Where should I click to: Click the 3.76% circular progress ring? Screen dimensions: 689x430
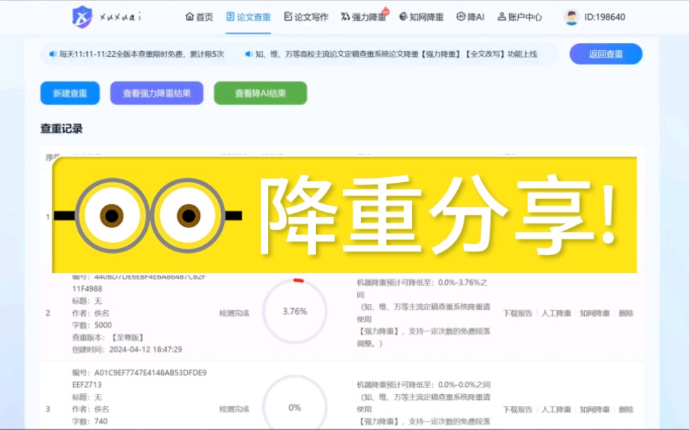click(295, 311)
